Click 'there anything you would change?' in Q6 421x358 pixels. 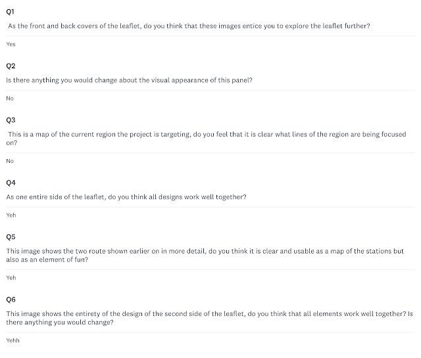pyautogui.click(x=60, y=323)
